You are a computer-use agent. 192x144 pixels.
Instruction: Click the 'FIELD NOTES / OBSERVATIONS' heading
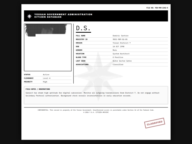38,89
